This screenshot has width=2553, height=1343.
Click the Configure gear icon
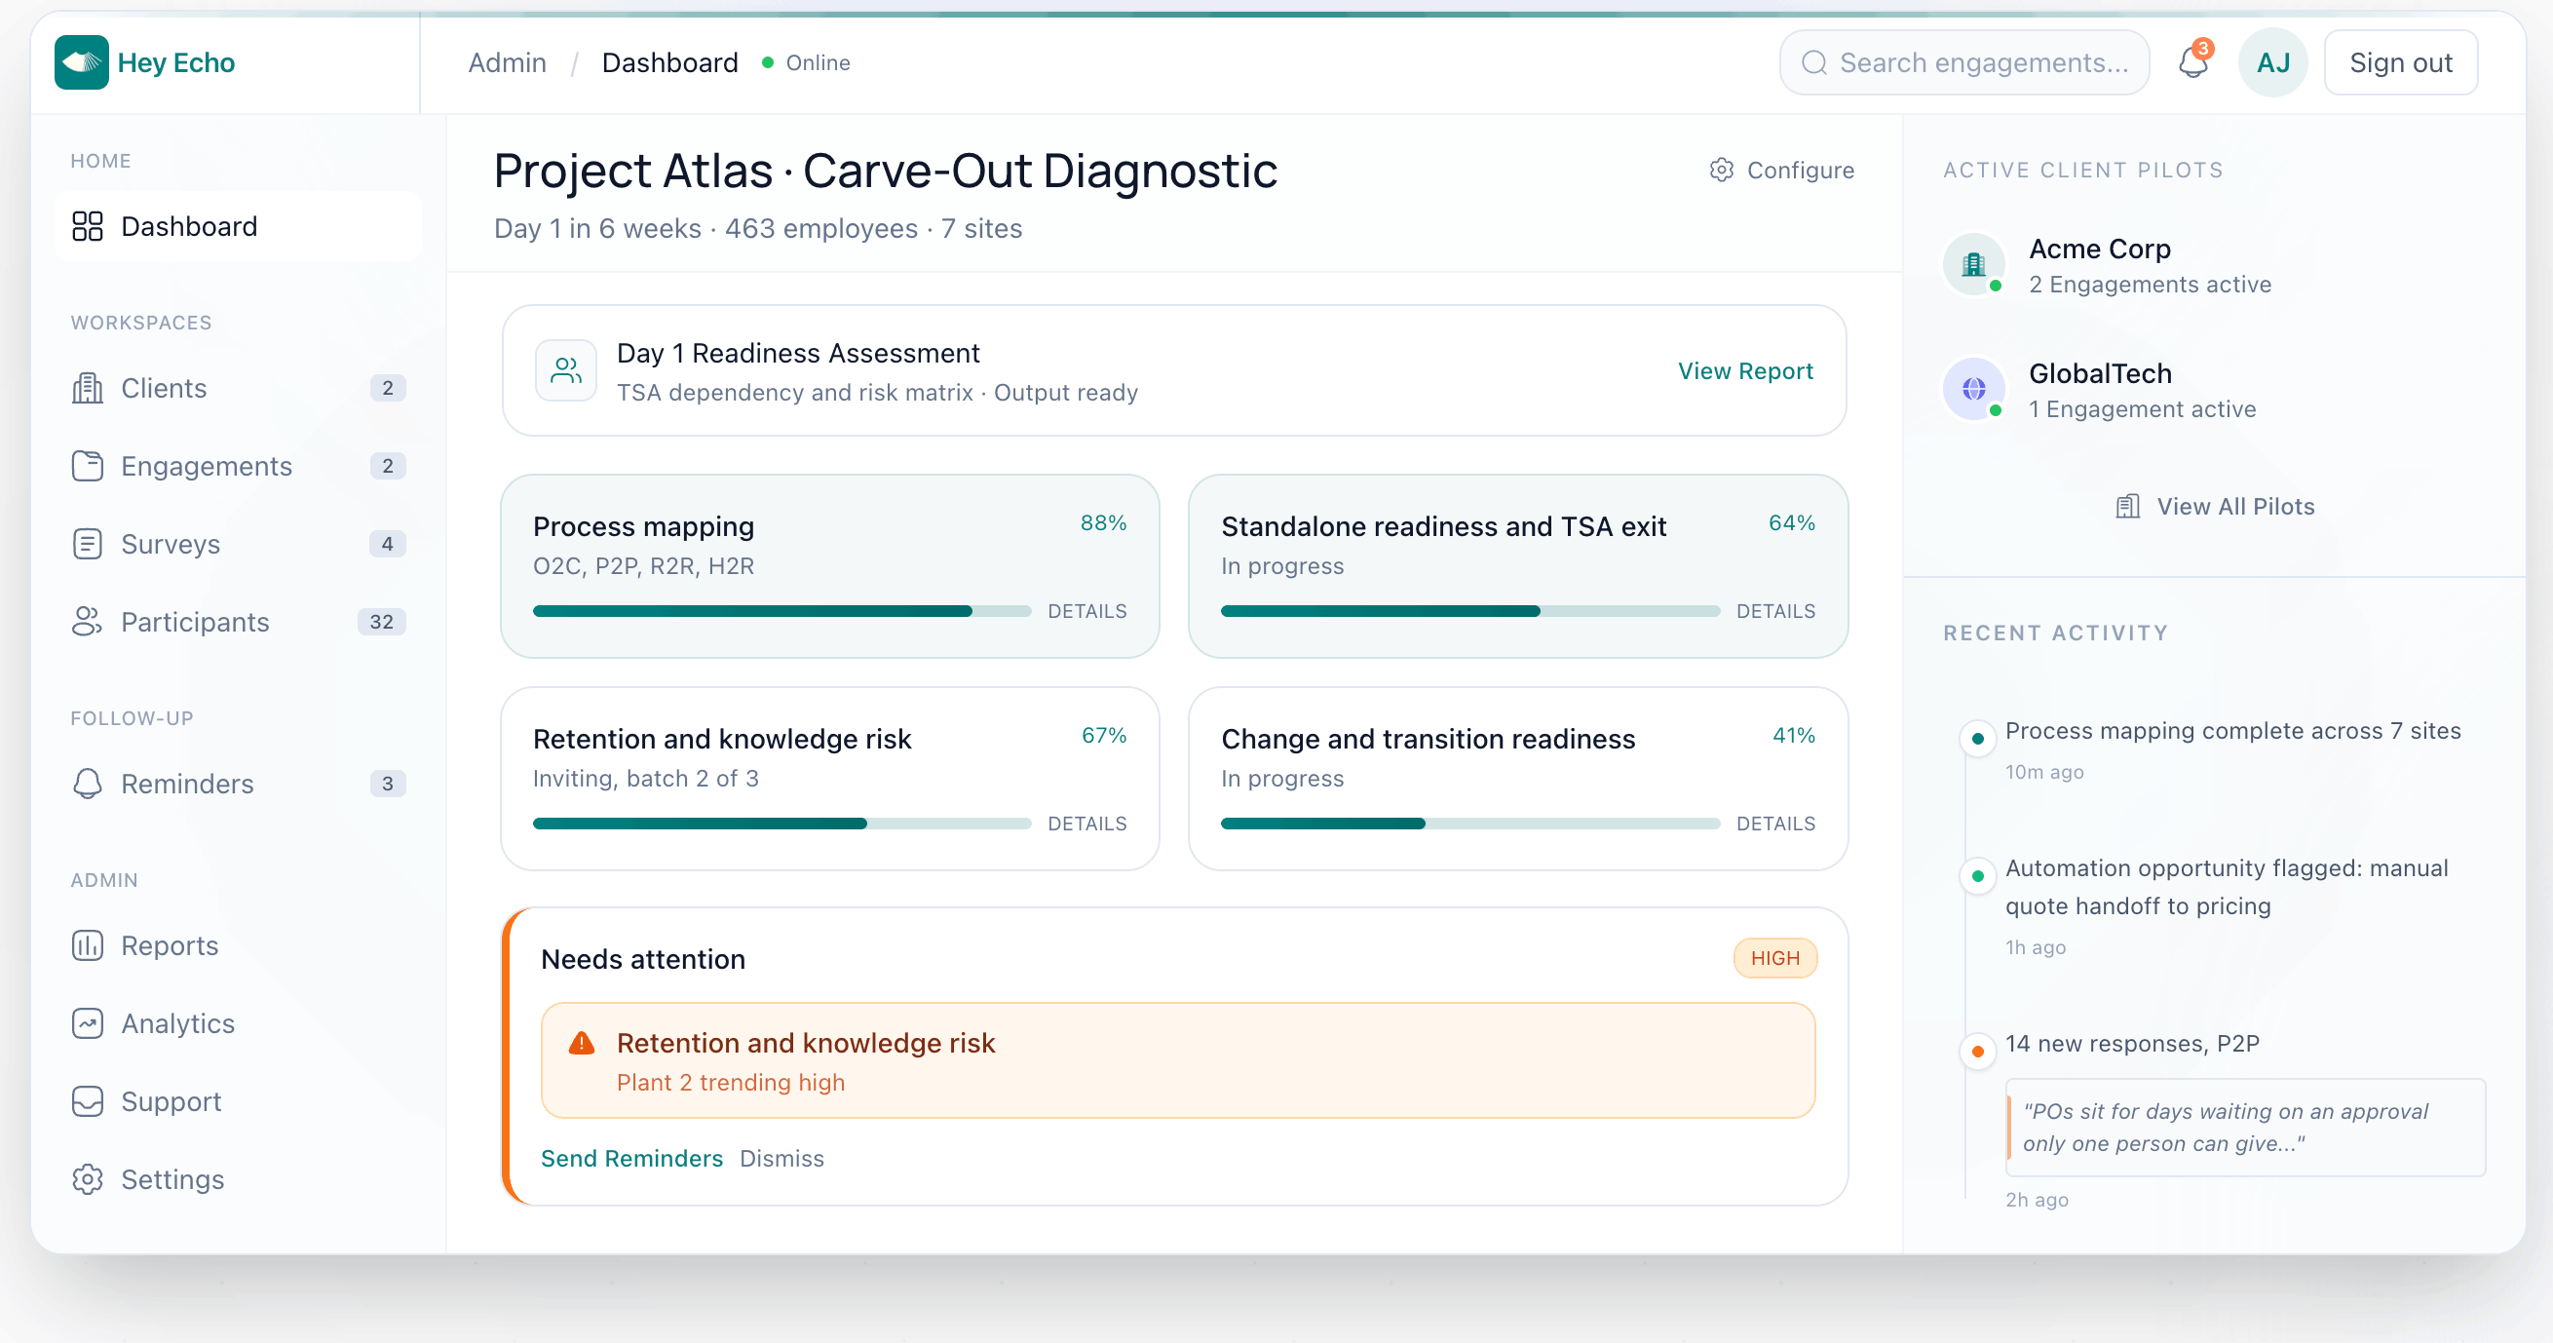(1722, 170)
